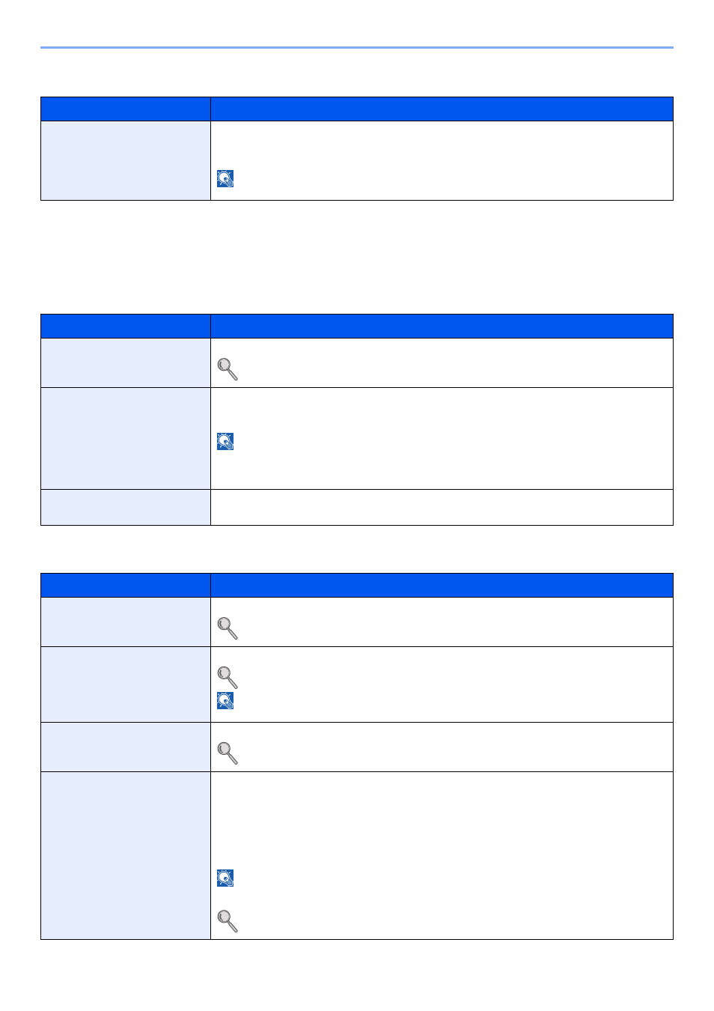714x1011 pixels.
Task: Click the magnifier icon at bottom of third table's last row
Action: 228,920
